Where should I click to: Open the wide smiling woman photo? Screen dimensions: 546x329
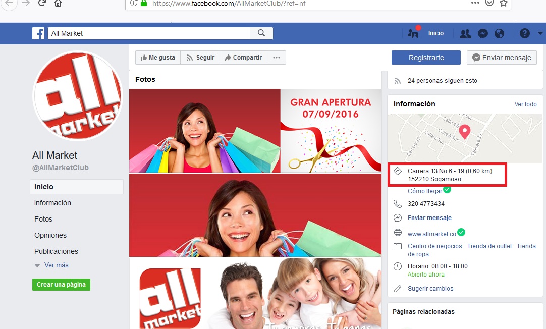[255, 215]
